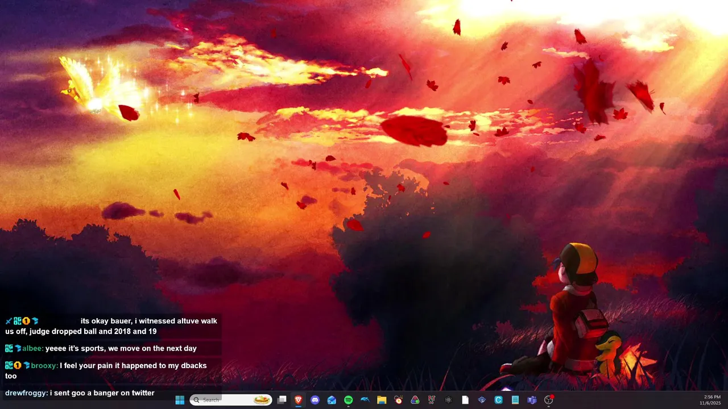Open File Explorer from the taskbar
The width and height of the screenshot is (728, 409).
click(382, 400)
